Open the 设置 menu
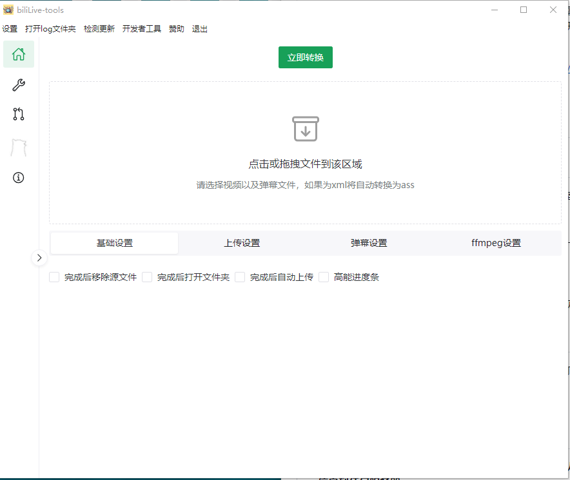Viewport: 570px width, 480px height. click(x=10, y=28)
